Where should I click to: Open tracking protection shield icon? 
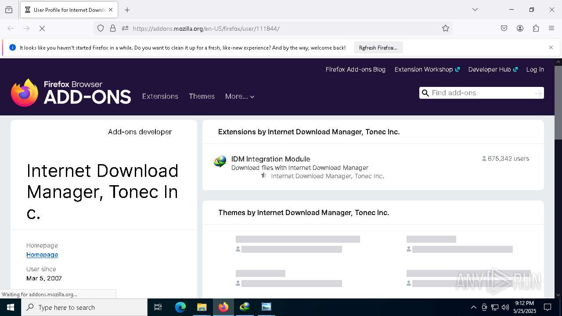(101, 29)
